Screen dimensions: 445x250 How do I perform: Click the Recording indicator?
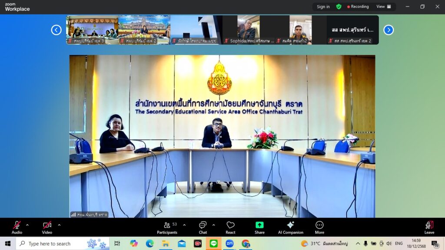(x=358, y=7)
